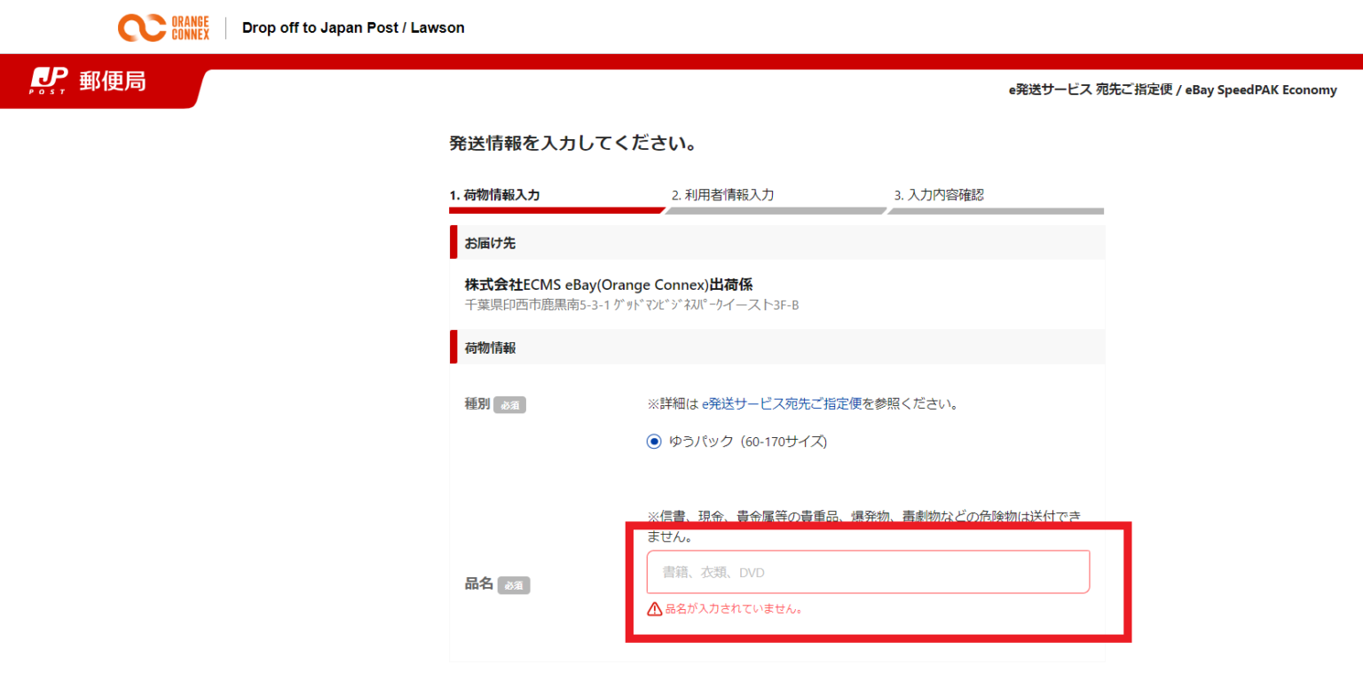Click the ※ note icon about prohibited items

point(654,517)
